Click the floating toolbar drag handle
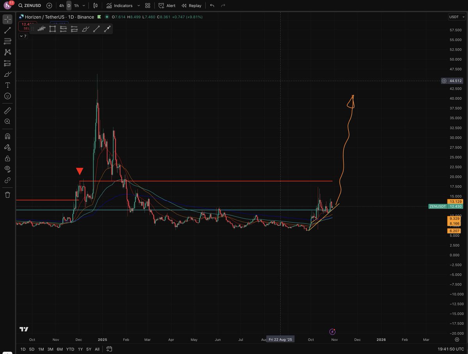This screenshot has height=354, width=468. click(33, 28)
